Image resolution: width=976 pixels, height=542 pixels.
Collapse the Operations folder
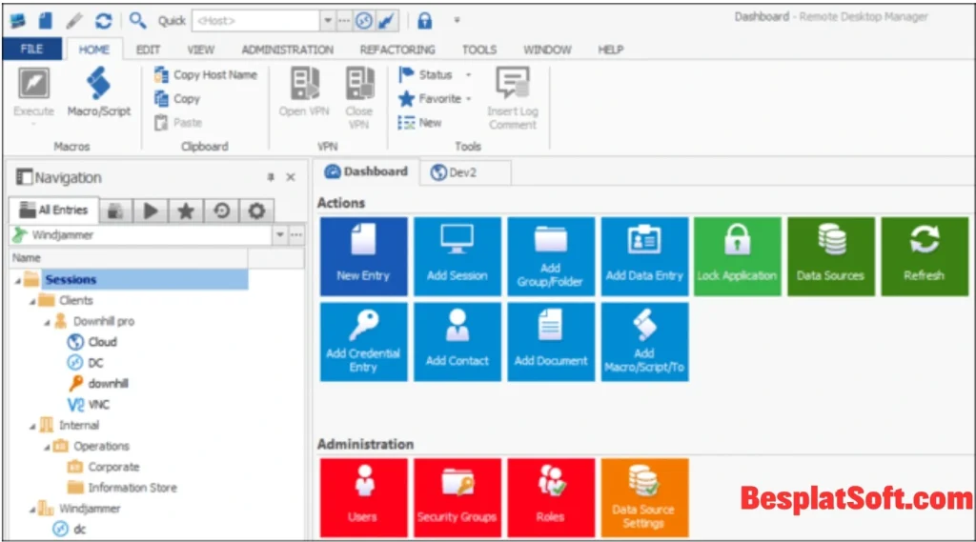pos(47,447)
